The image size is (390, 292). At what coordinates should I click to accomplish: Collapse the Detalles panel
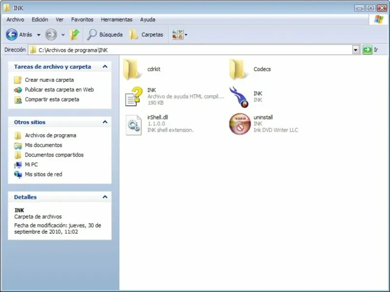tap(105, 197)
